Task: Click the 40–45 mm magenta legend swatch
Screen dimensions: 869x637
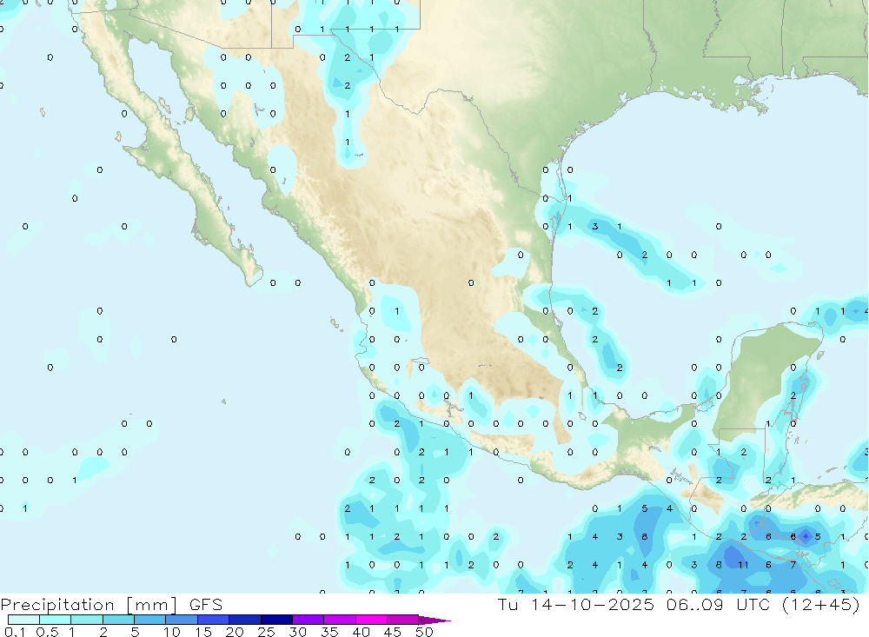Action: coord(371,620)
